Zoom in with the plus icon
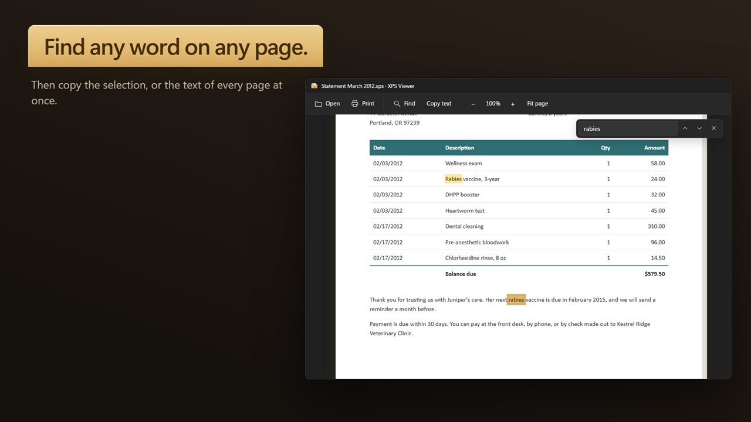The image size is (751, 422). pyautogui.click(x=513, y=104)
